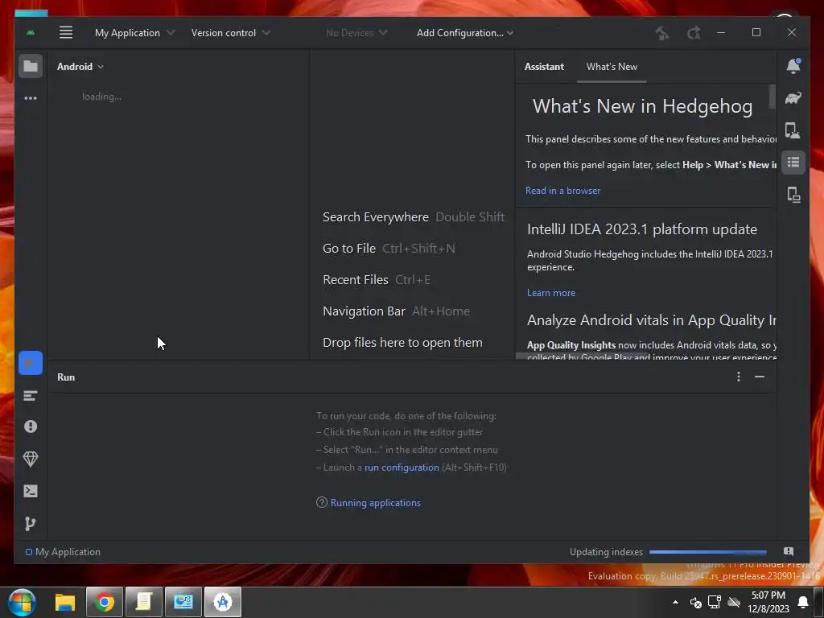The height and width of the screenshot is (618, 824).
Task: Open the Notifications bell icon
Action: (793, 66)
